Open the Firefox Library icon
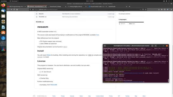 [162, 9]
